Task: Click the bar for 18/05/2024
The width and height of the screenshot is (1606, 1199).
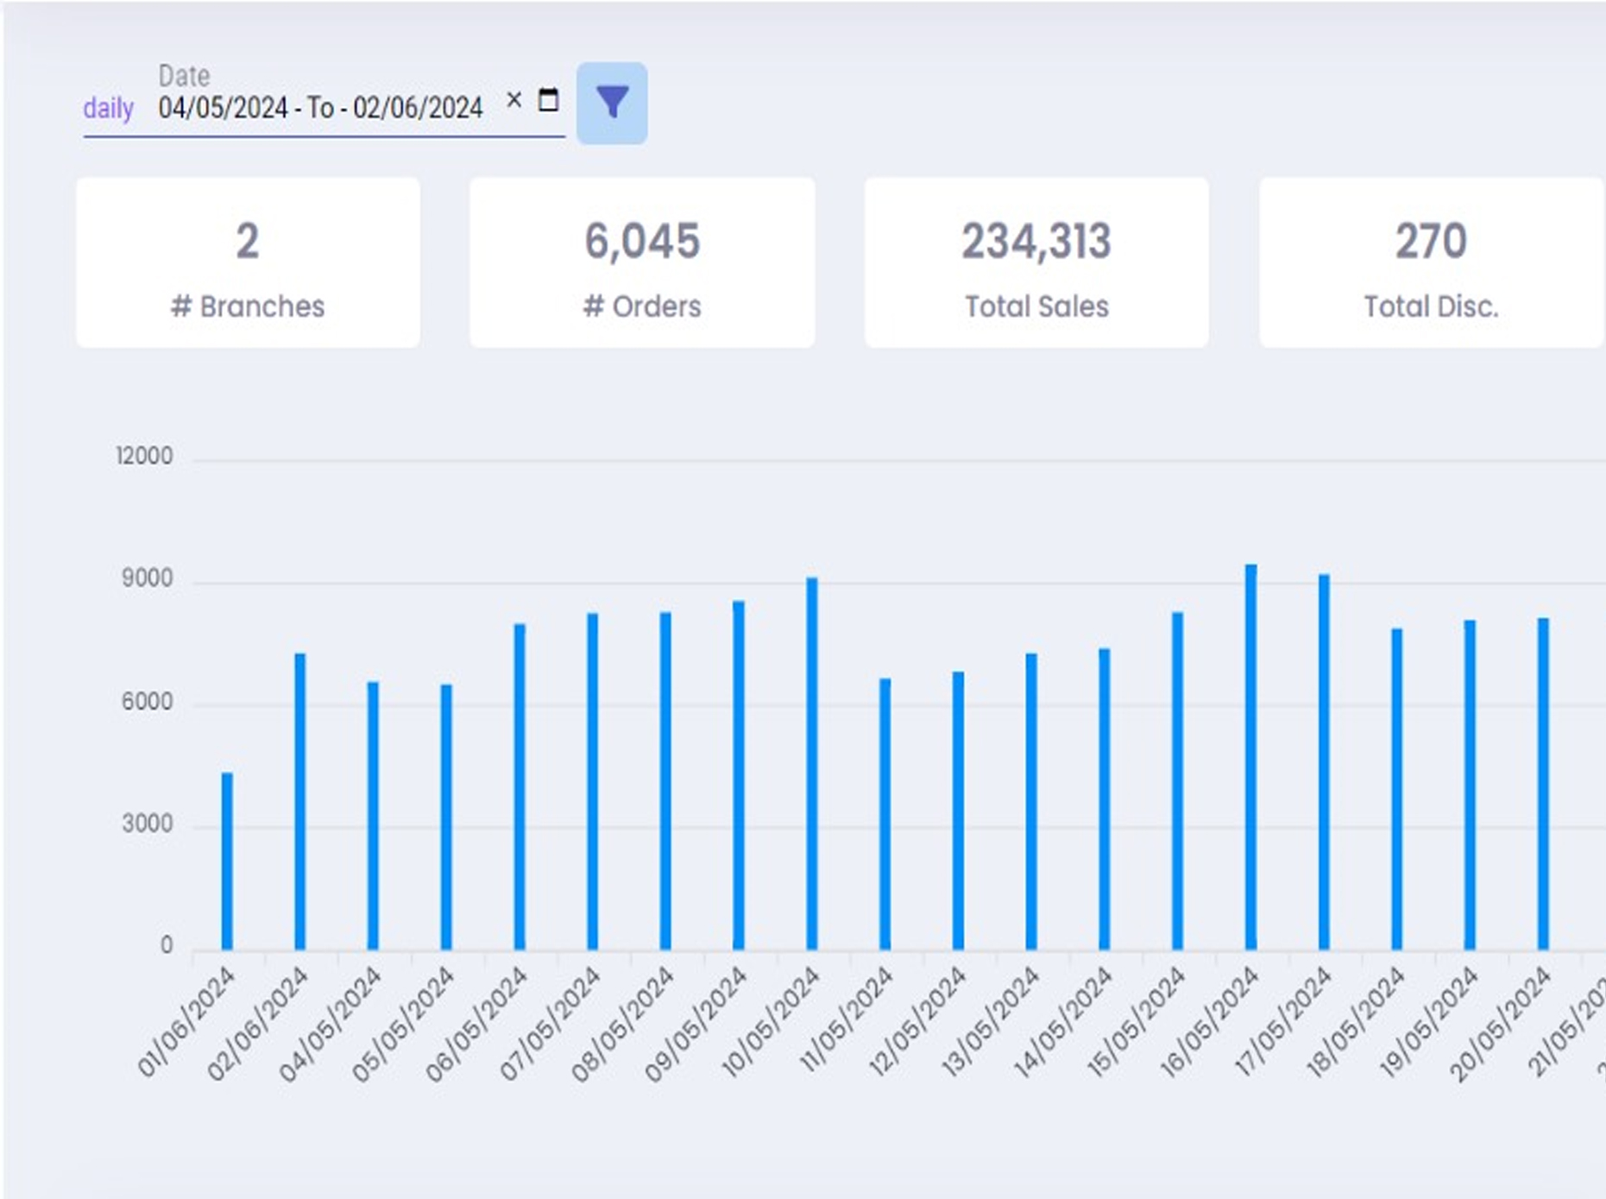Action: click(x=1397, y=789)
